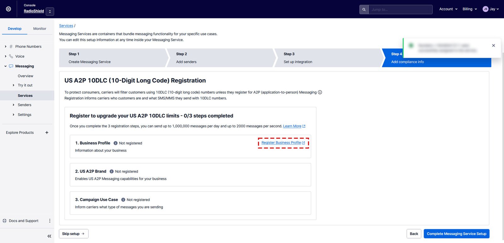Image resolution: width=504 pixels, height=243 pixels.
Task: Switch to the Monitor tab
Action: click(x=40, y=29)
